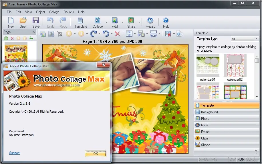Viewport: 262px width, 164px height.
Task: Click the align center icon in edit toolbar
Action: pyautogui.click(x=129, y=34)
